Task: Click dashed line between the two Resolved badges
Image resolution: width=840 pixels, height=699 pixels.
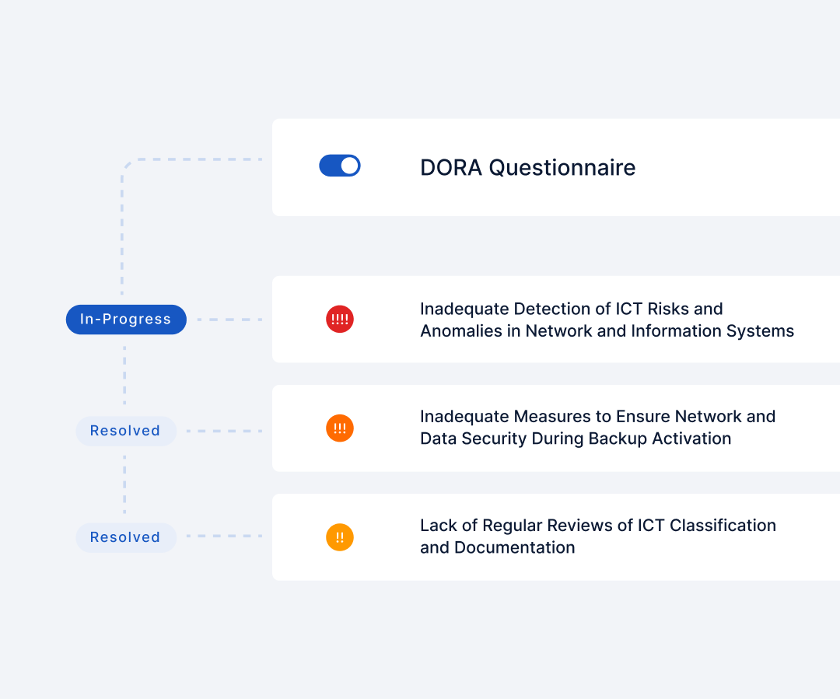Action: [124, 484]
